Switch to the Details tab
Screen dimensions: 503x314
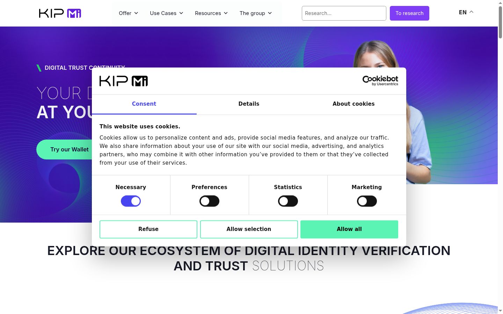coord(249,104)
